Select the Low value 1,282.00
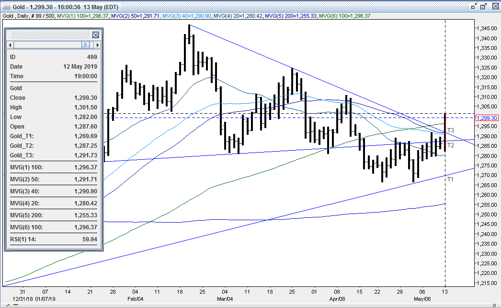This screenshot has width=501, height=308. click(x=86, y=117)
